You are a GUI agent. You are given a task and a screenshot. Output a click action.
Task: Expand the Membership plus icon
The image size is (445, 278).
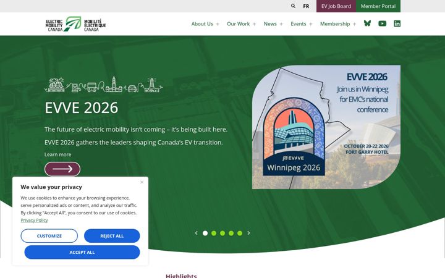pyautogui.click(x=355, y=24)
